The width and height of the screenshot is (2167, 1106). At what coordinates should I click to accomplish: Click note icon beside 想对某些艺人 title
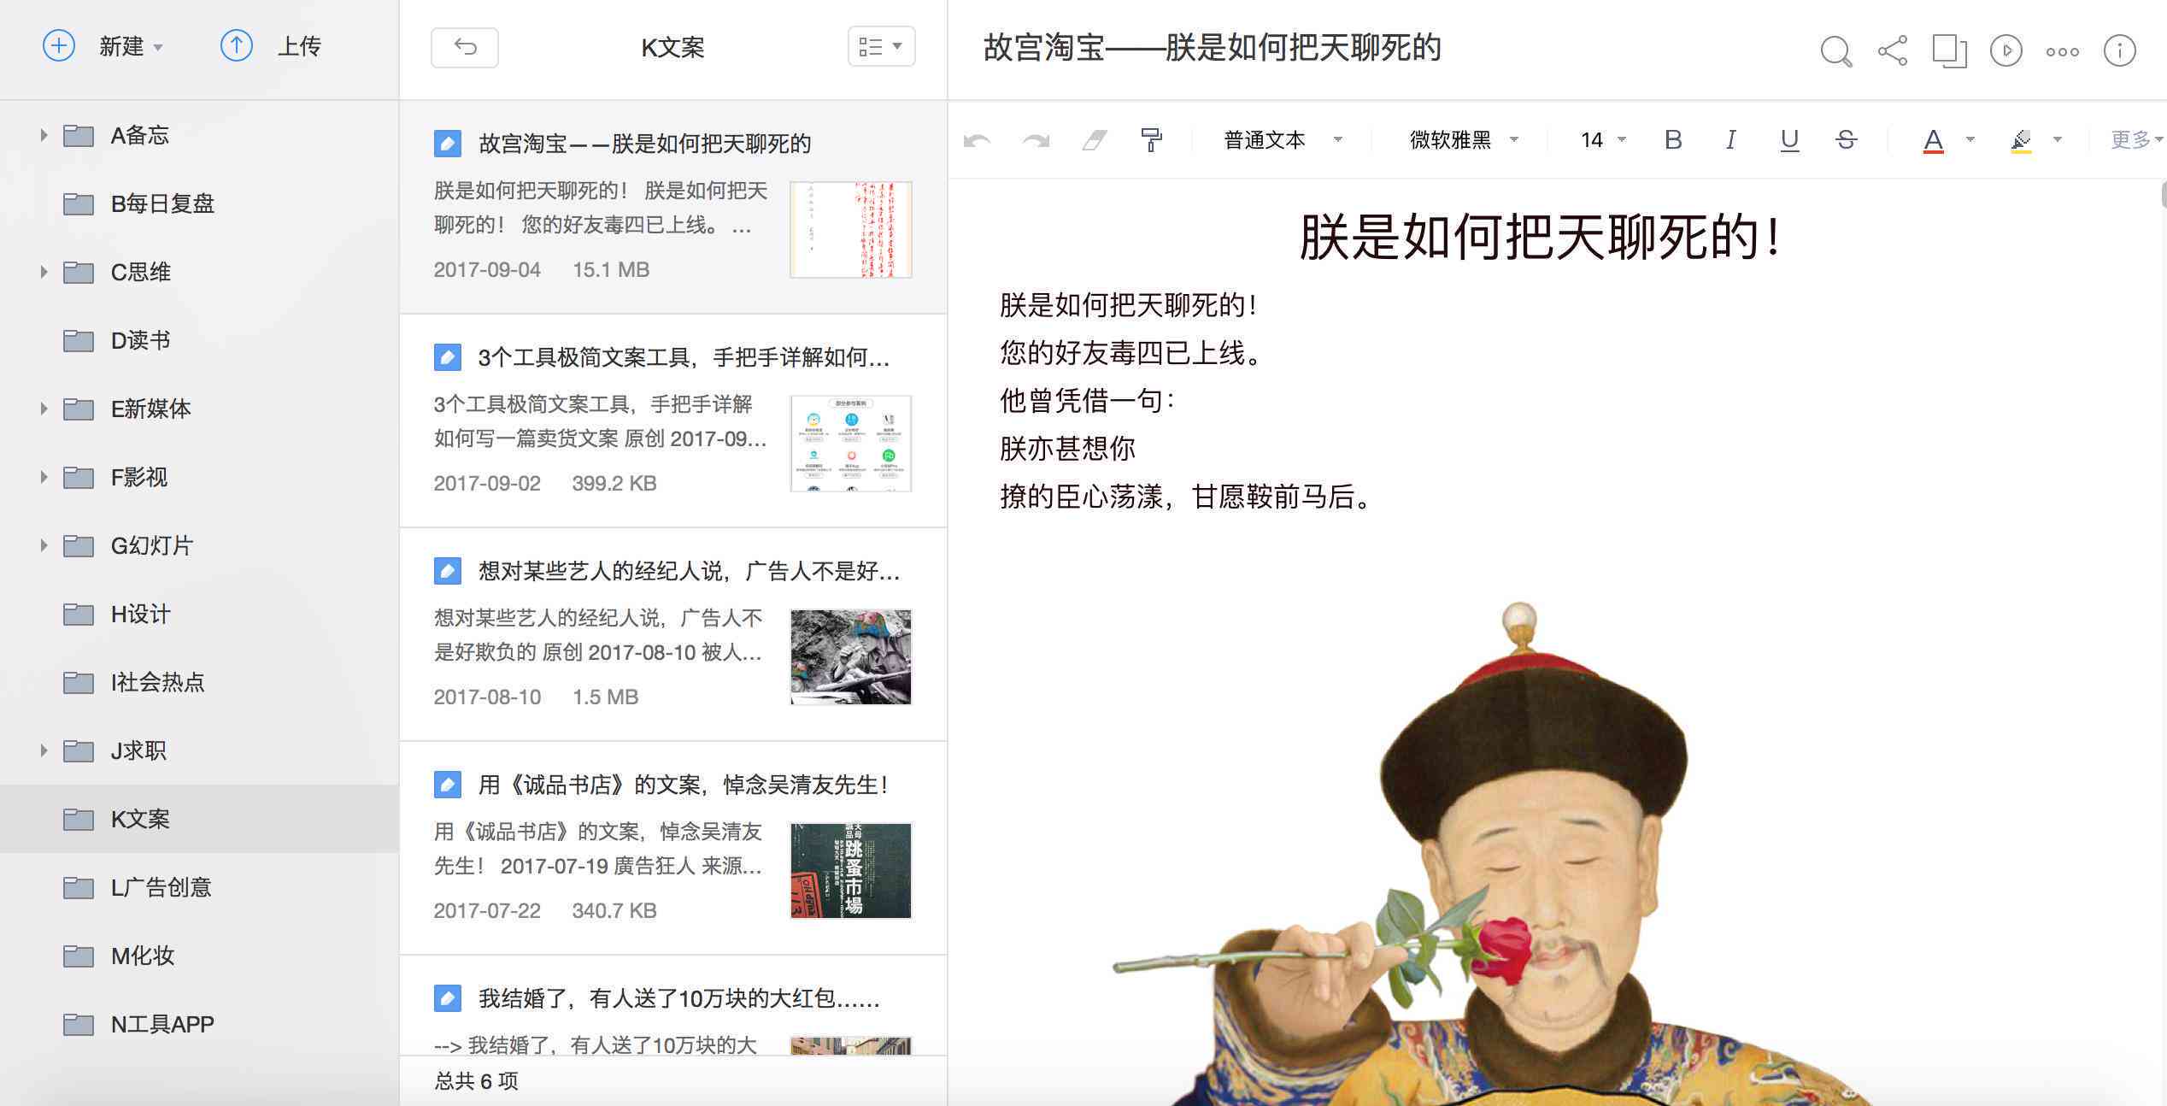448,571
